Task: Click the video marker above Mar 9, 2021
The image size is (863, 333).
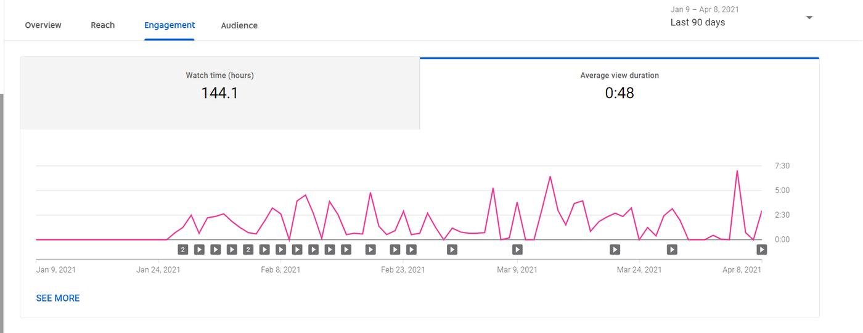Action: click(517, 250)
